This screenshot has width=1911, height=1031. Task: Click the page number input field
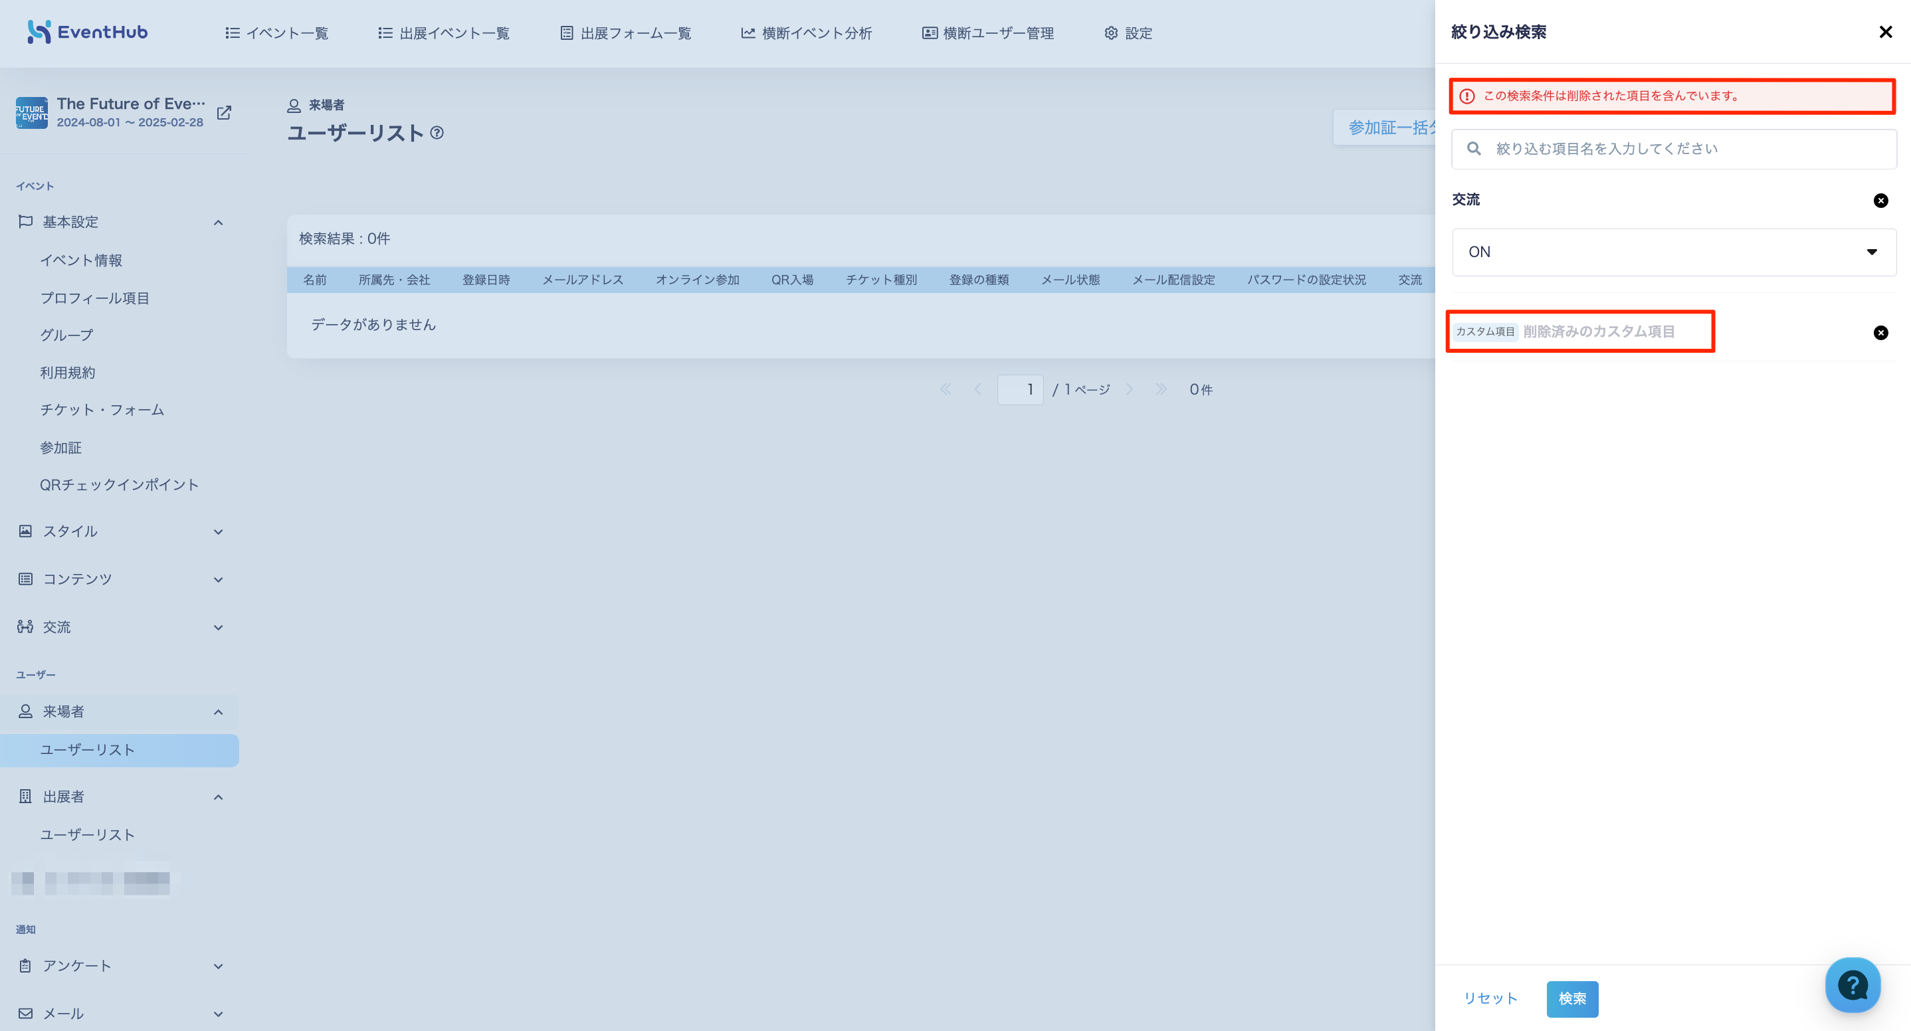coord(1020,389)
